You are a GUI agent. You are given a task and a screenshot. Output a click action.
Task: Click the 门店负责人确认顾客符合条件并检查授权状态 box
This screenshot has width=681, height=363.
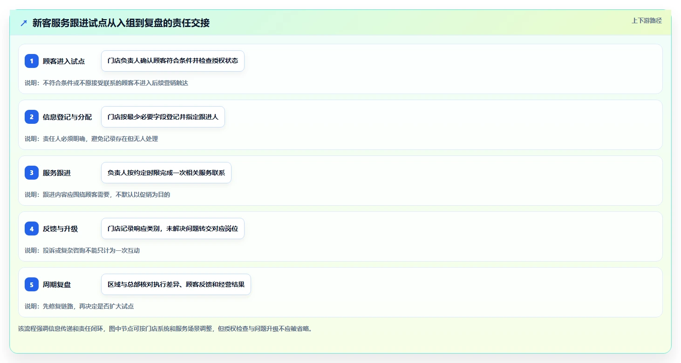click(173, 61)
